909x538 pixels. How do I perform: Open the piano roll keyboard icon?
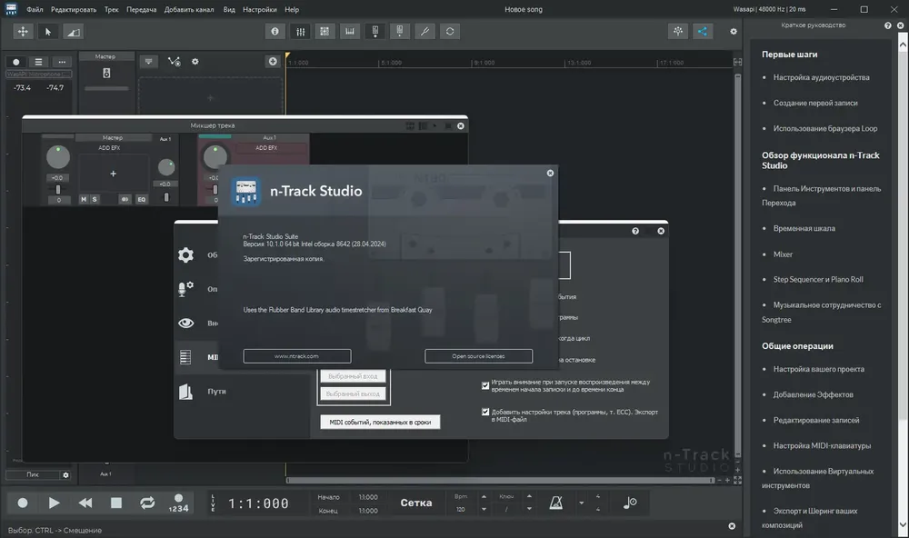tap(350, 31)
